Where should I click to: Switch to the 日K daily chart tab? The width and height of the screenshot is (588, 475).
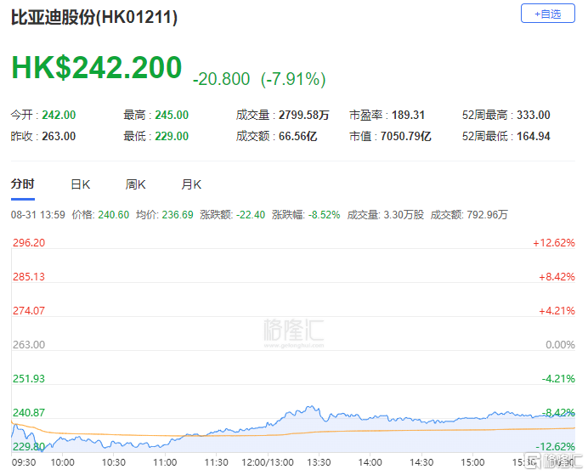point(81,184)
